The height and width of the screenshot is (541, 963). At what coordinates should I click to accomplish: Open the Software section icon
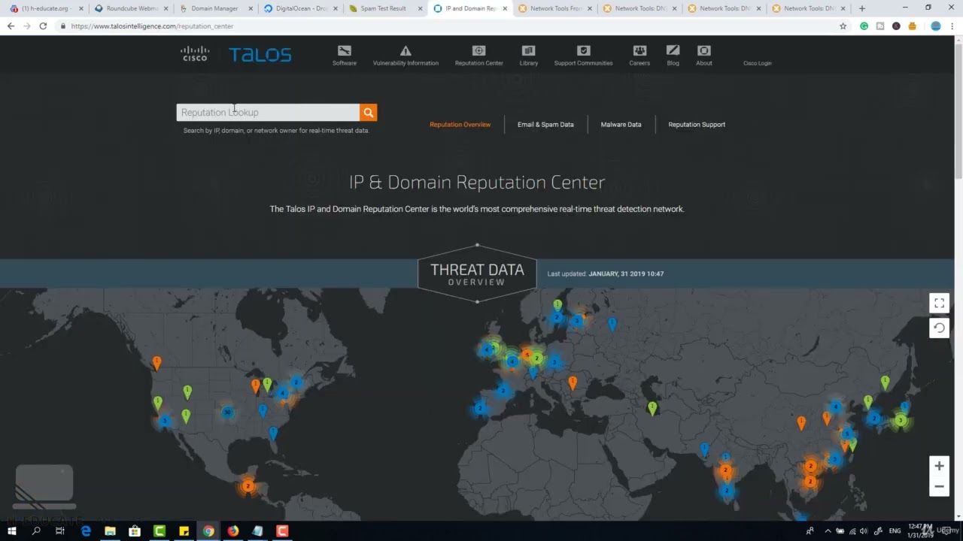click(x=344, y=50)
